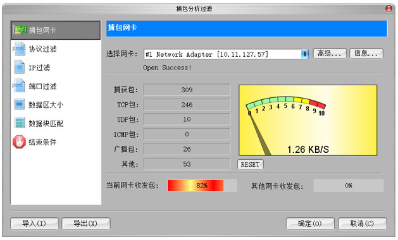The width and height of the screenshot is (398, 240).
Task: Expand the 选择网卡 adapter dropdown arrow
Action: point(305,54)
